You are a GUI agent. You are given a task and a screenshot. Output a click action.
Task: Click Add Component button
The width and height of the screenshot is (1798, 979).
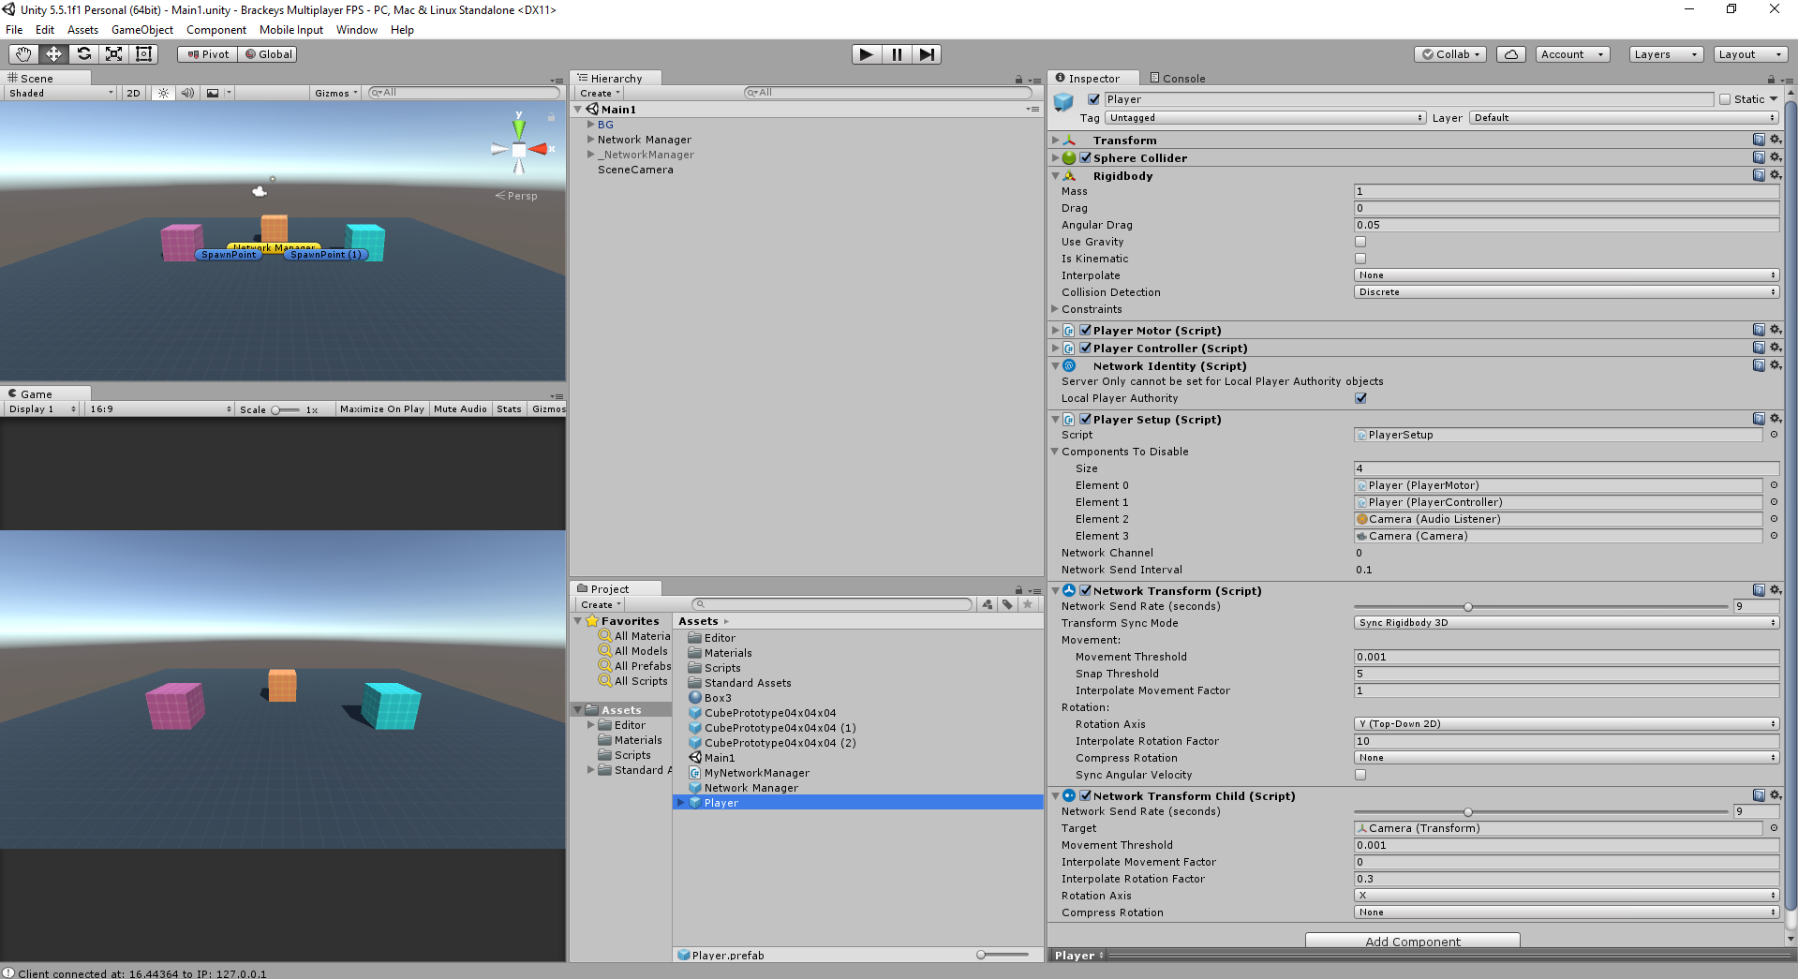click(1412, 942)
